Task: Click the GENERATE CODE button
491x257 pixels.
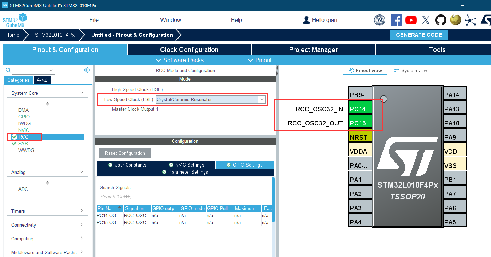Action: (419, 35)
